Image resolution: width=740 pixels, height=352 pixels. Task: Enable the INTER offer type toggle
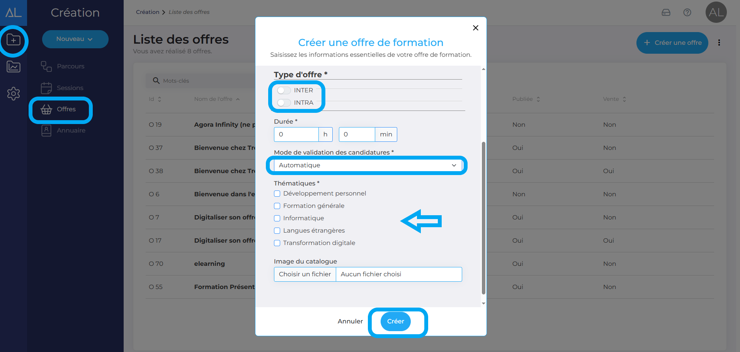point(284,90)
